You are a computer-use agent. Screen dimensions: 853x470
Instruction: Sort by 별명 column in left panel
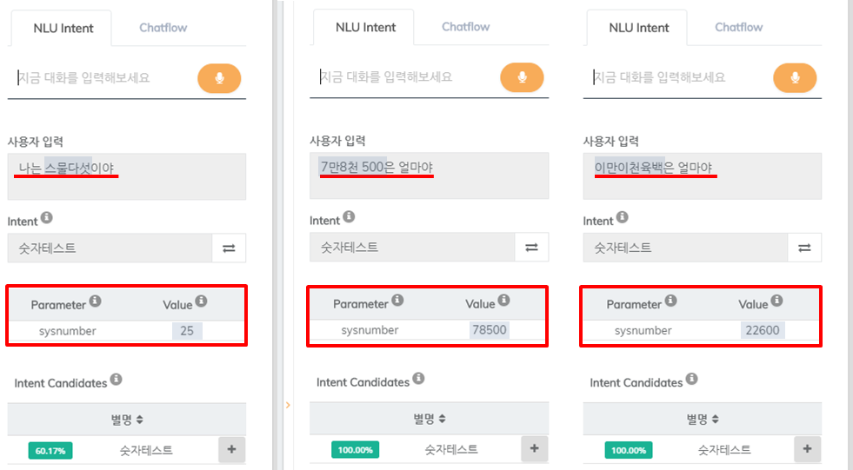[127, 420]
